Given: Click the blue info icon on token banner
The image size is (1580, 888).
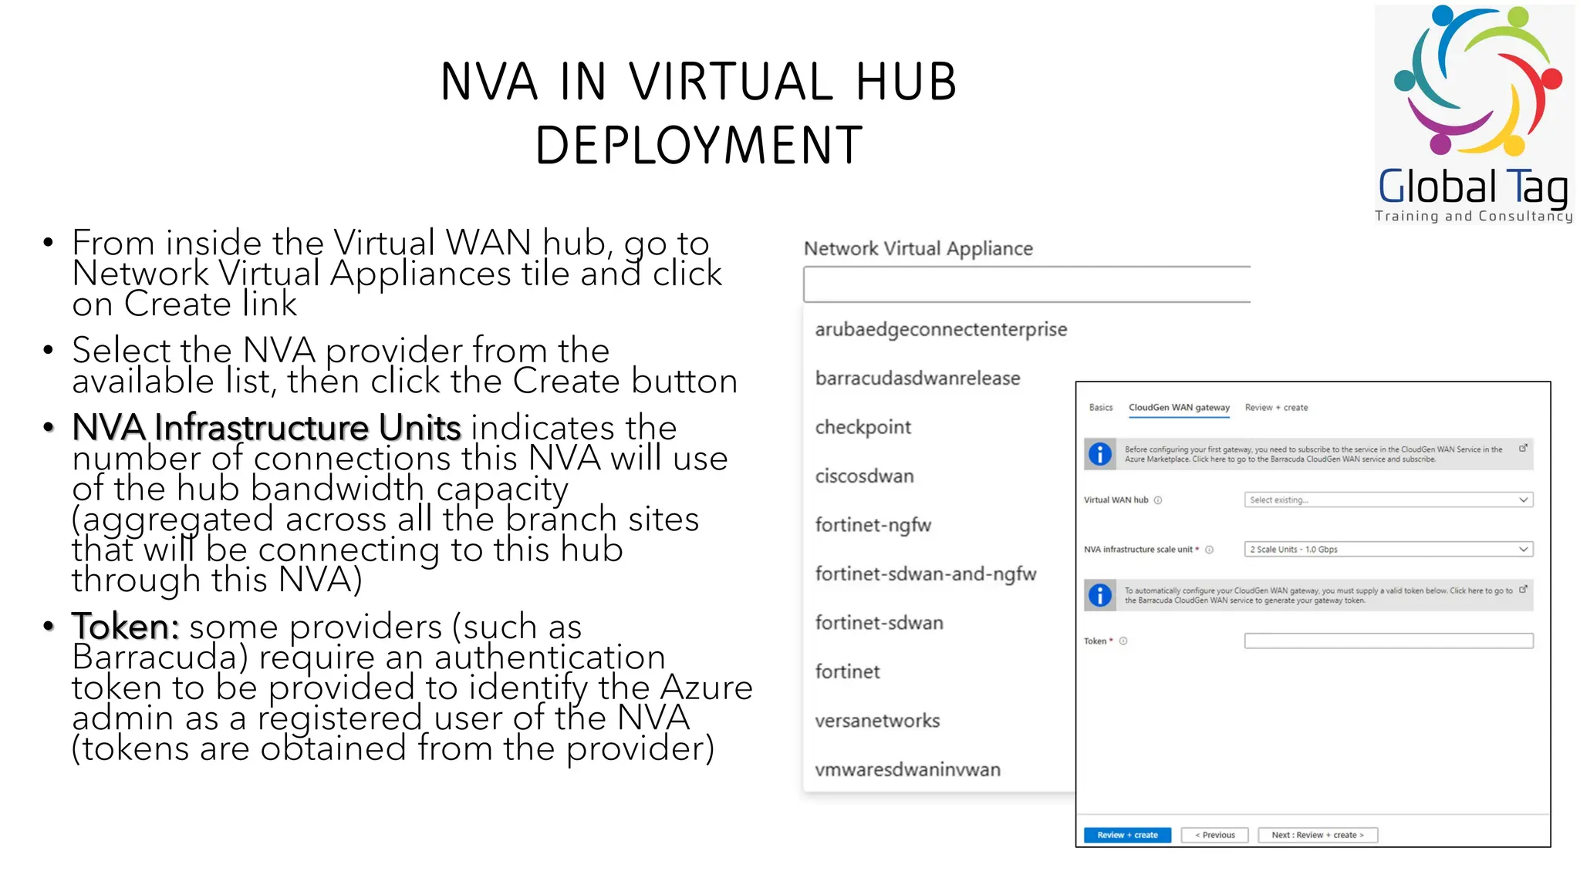Looking at the screenshot, I should [1100, 595].
